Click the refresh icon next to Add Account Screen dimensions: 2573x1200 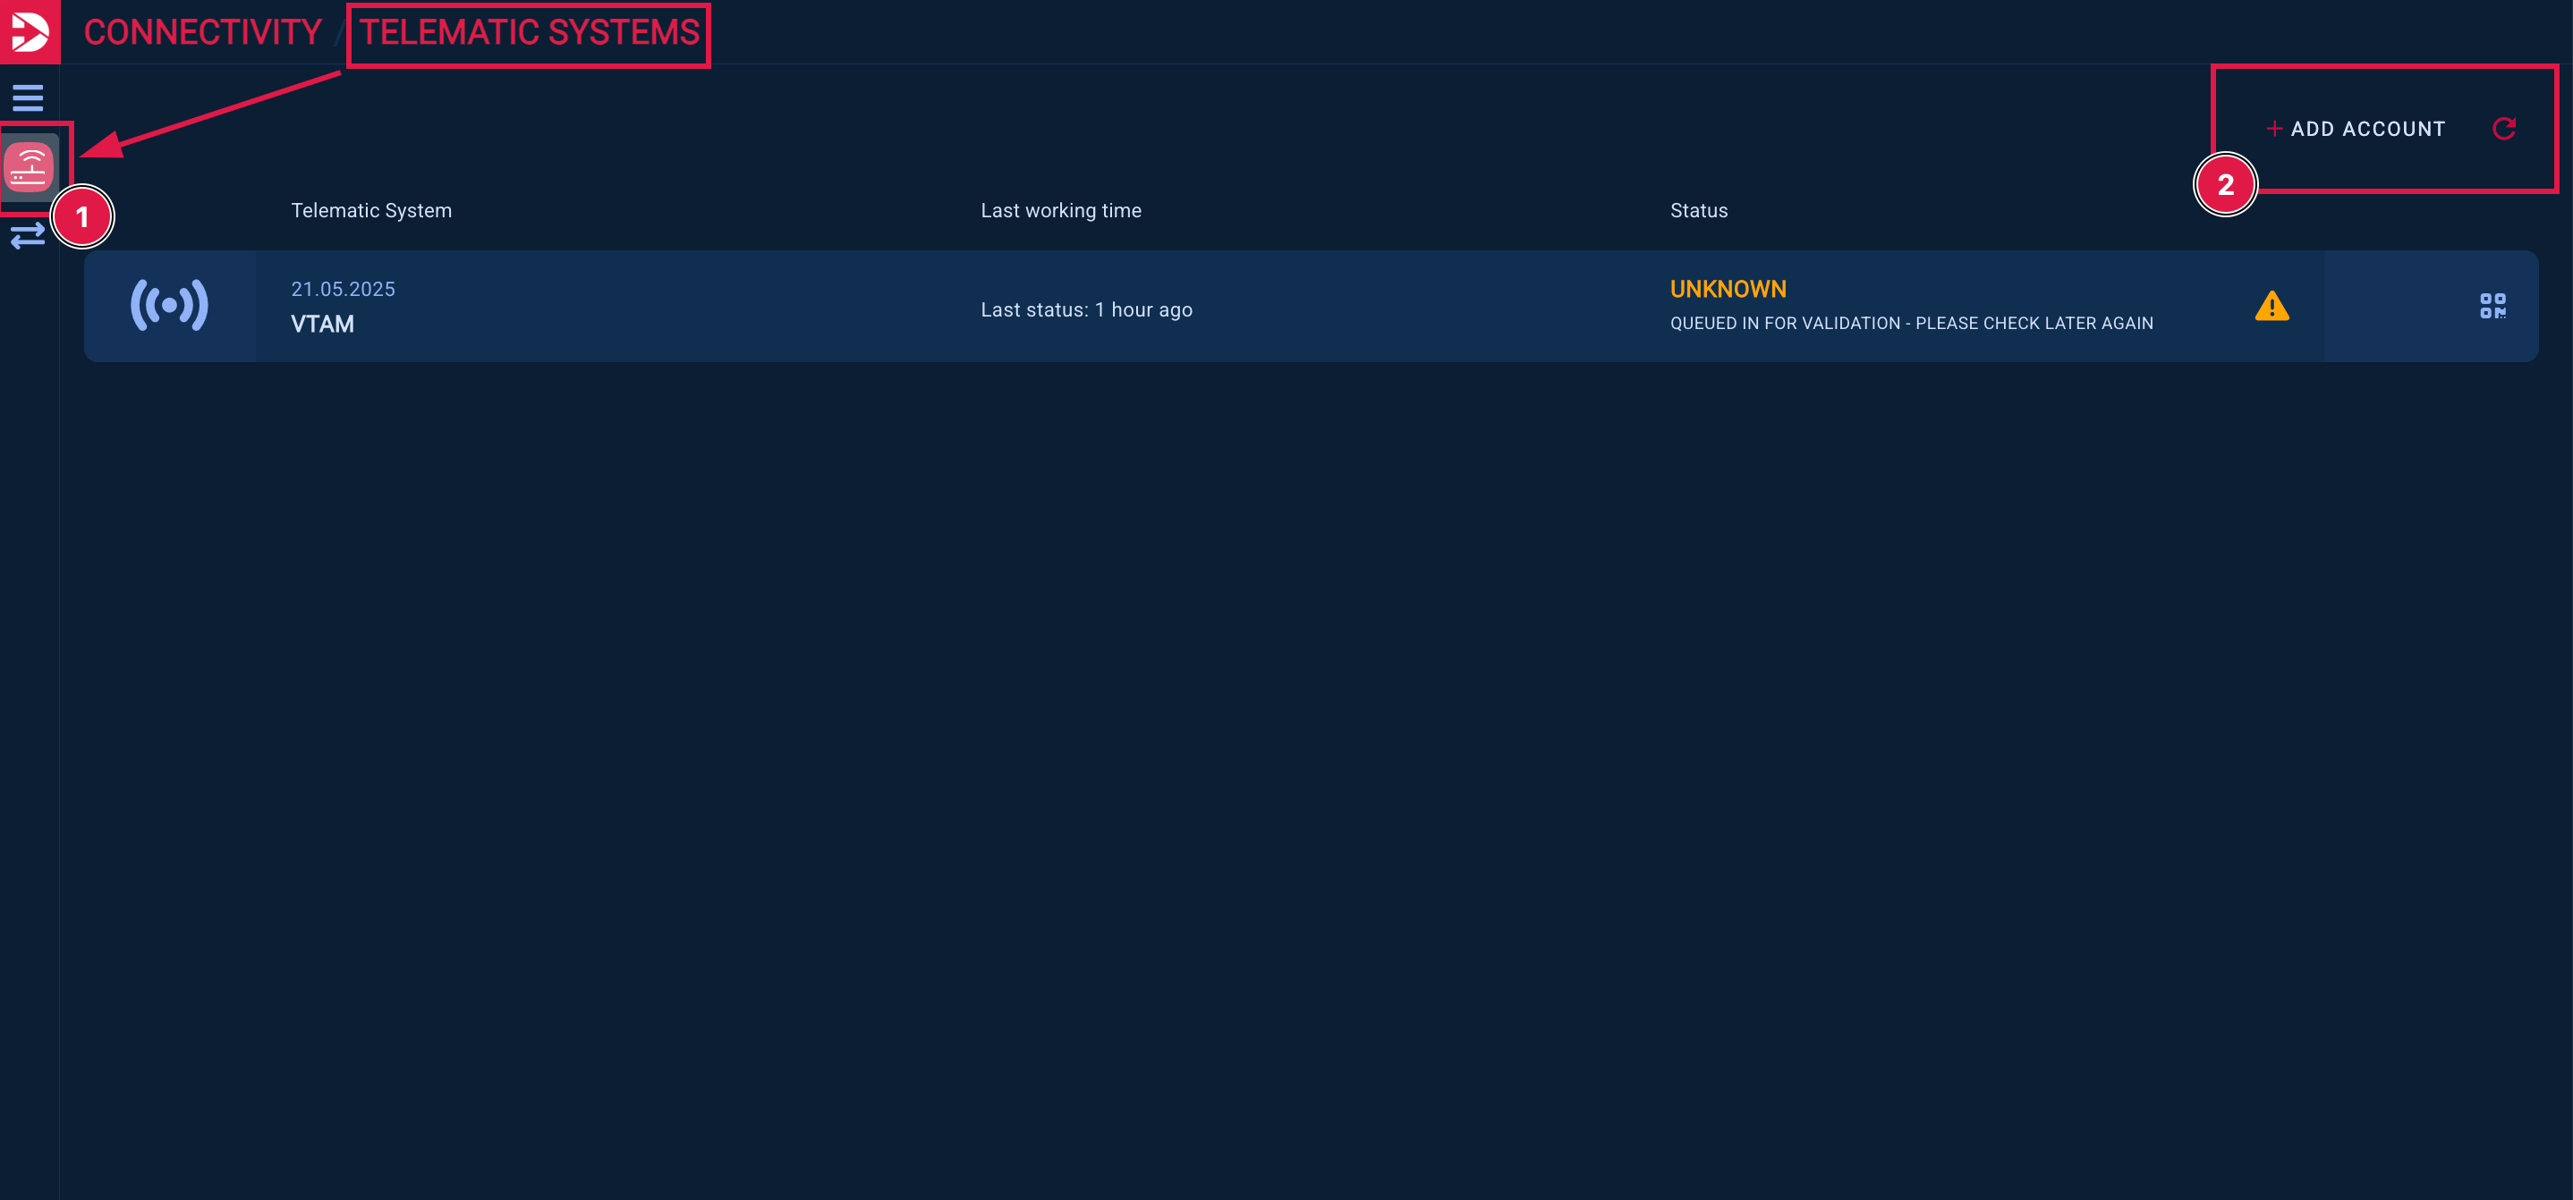[x=2503, y=129]
